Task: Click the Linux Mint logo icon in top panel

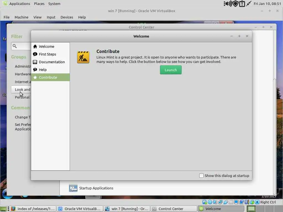Action: 5,3
